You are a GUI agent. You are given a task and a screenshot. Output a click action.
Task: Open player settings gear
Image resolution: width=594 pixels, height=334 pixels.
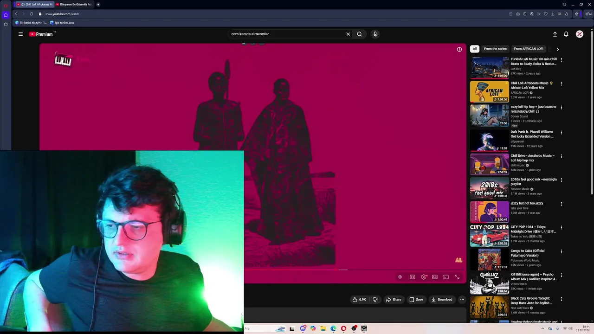[x=424, y=277]
